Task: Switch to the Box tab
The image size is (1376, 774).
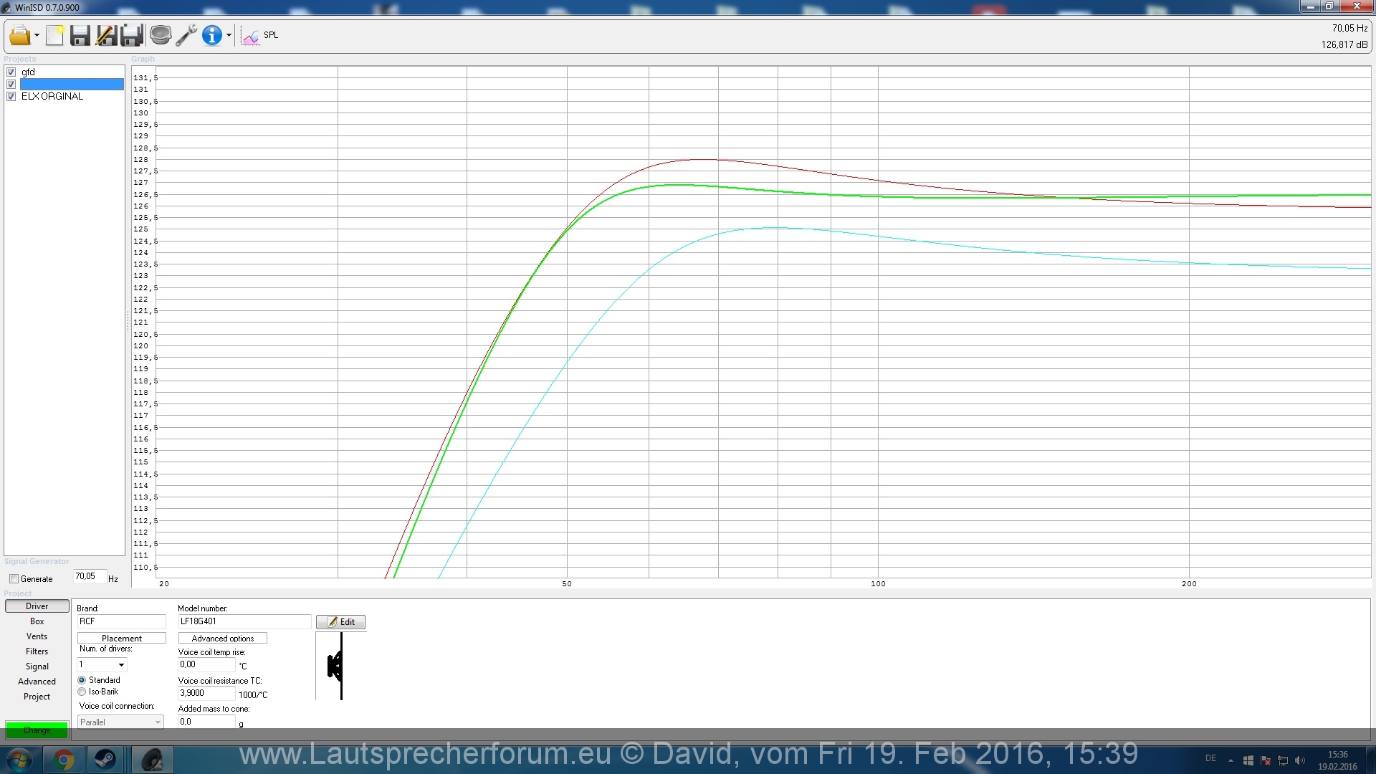Action: click(37, 621)
